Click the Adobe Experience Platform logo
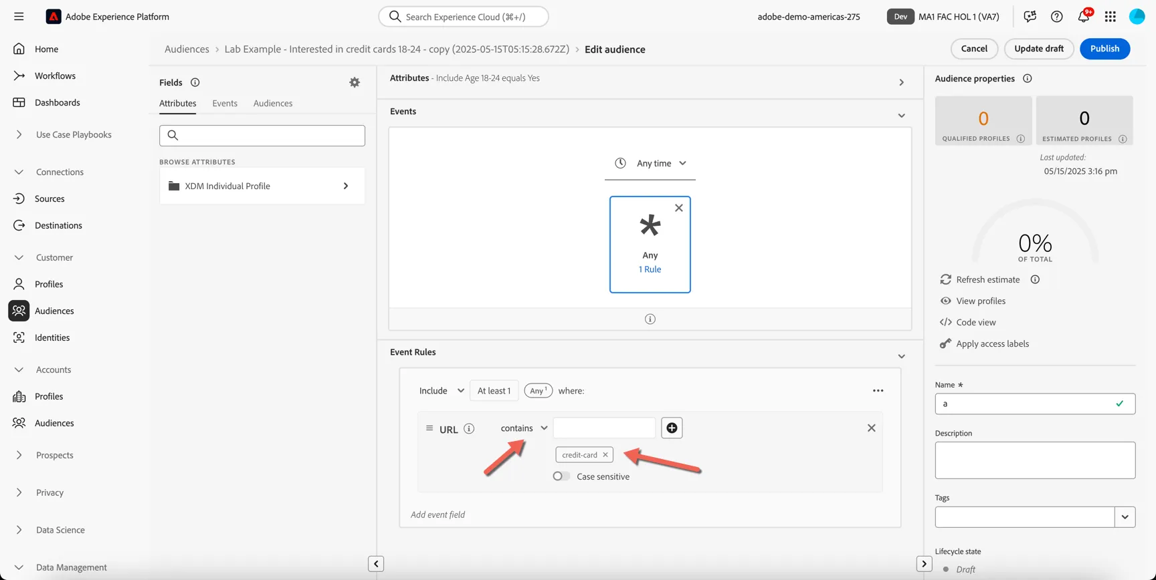The image size is (1156, 580). [53, 17]
